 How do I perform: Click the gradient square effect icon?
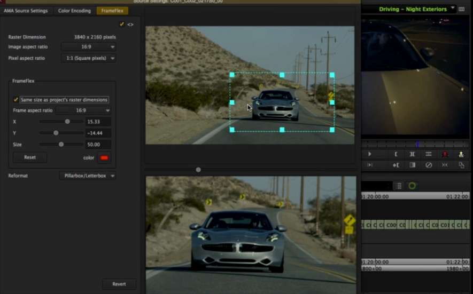[x=412, y=165]
